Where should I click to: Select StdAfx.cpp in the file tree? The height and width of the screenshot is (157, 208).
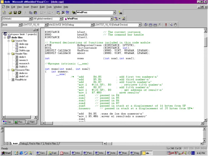24,51
